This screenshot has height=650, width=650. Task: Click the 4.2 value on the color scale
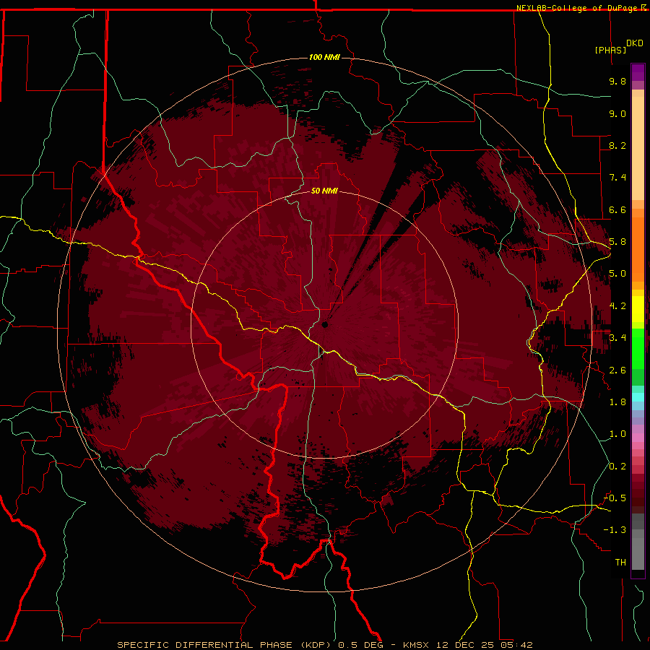(x=617, y=306)
